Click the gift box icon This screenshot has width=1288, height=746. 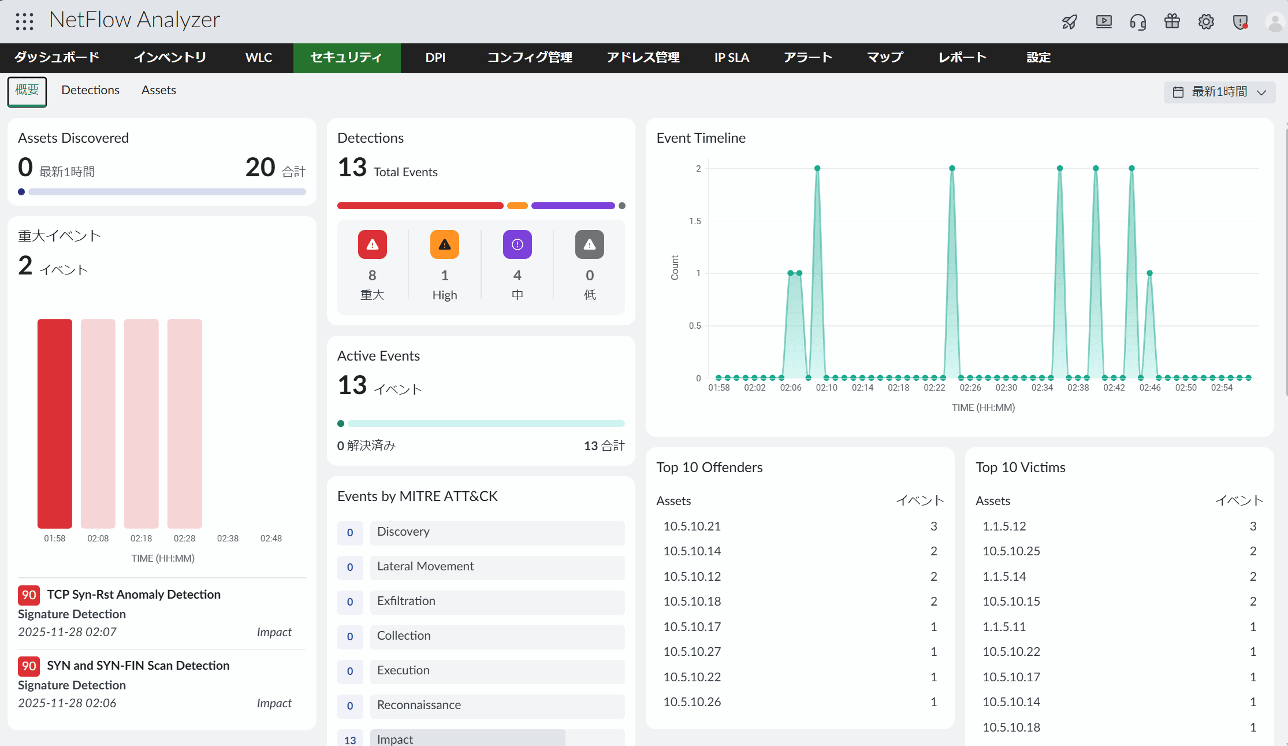[x=1172, y=21]
